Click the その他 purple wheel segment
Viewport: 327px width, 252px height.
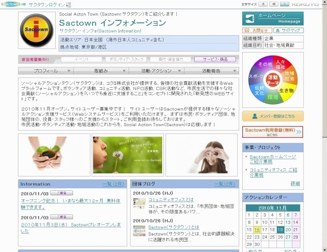(x=265, y=64)
